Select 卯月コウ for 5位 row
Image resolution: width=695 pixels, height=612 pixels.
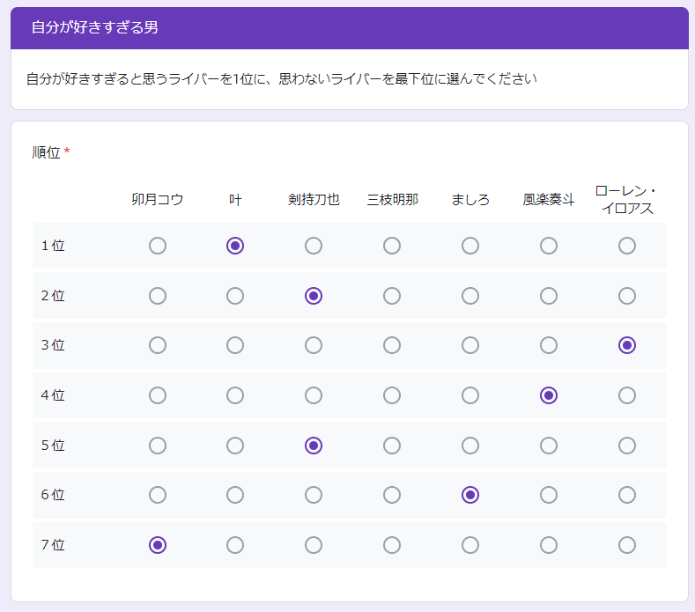[x=158, y=446]
